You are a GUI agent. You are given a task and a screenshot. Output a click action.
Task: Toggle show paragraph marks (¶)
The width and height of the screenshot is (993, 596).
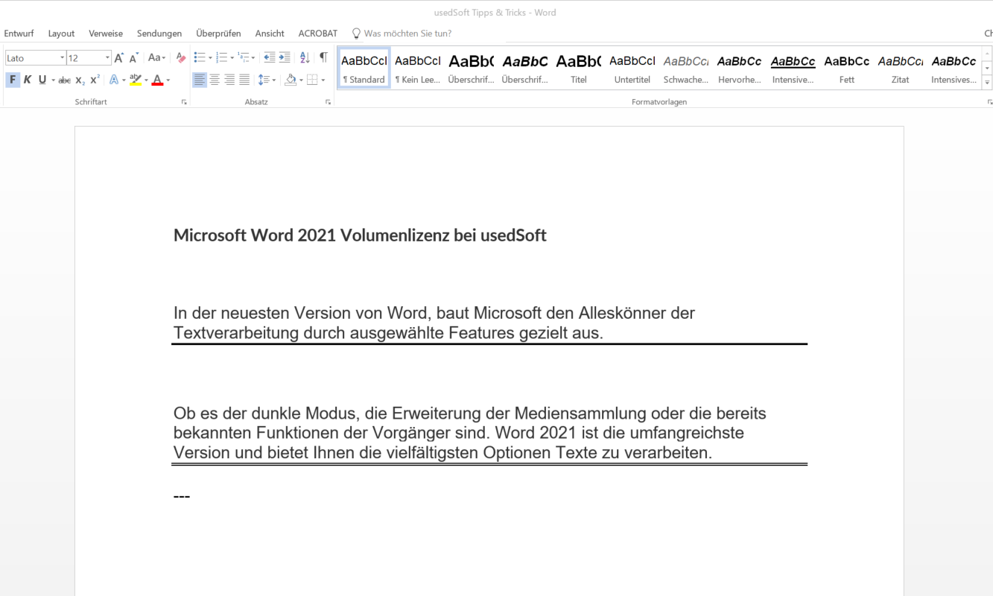(323, 57)
